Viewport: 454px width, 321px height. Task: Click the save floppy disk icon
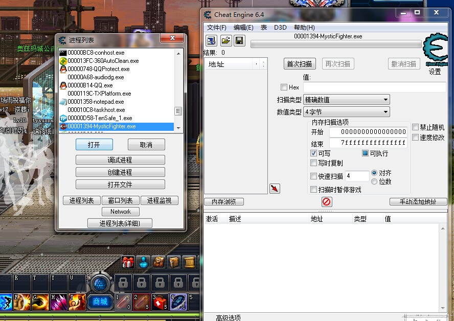tap(239, 40)
